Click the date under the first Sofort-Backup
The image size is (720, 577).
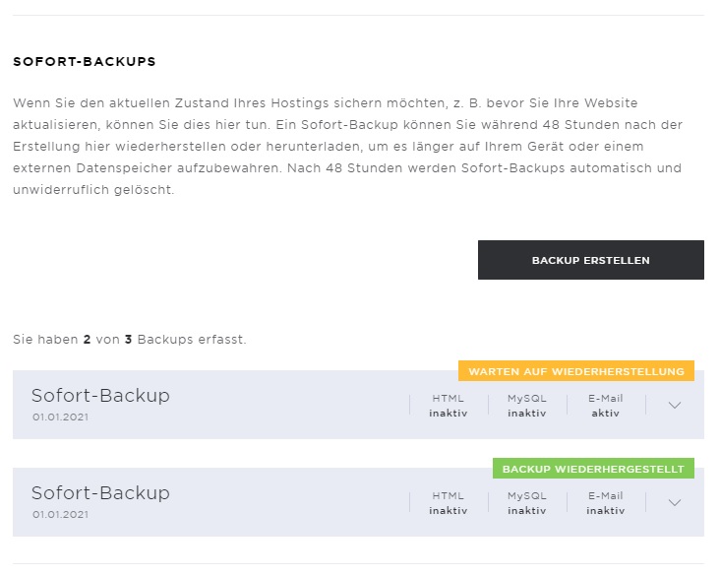pos(60,417)
